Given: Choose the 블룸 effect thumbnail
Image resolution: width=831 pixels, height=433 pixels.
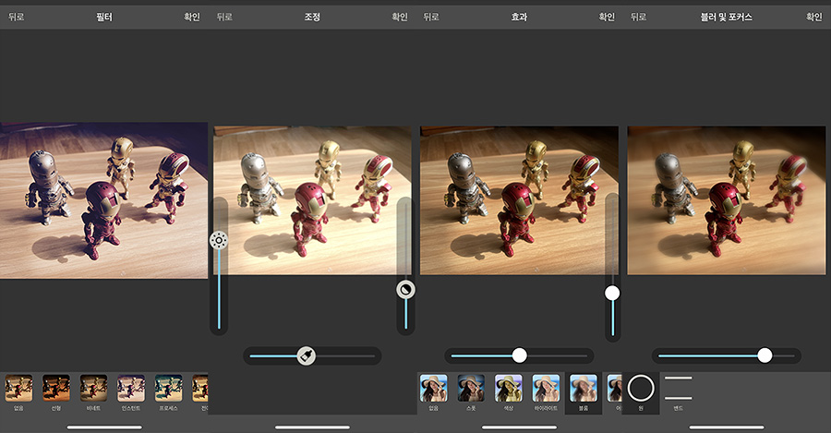Looking at the screenshot, I should pyautogui.click(x=584, y=389).
